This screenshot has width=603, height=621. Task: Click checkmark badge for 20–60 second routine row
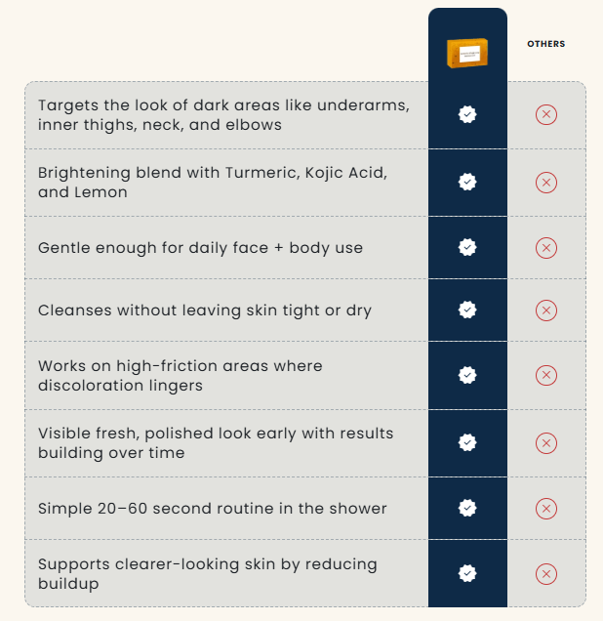[x=467, y=509]
